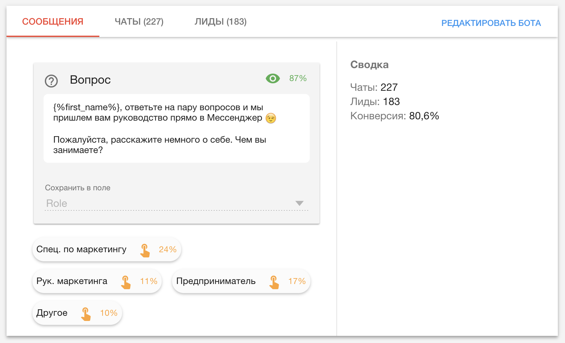Click the tap icon on Рук. маркетинга
This screenshot has width=565, height=343.
(126, 282)
